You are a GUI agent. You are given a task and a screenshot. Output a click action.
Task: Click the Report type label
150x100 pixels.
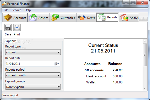[13, 46]
